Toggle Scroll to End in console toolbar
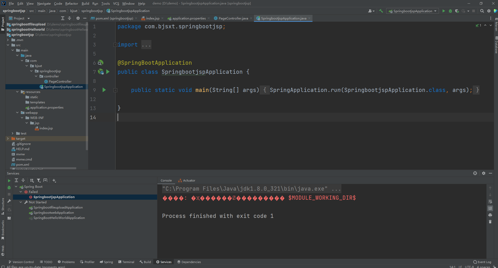Screen dimensions: 498x268 coord(490,208)
